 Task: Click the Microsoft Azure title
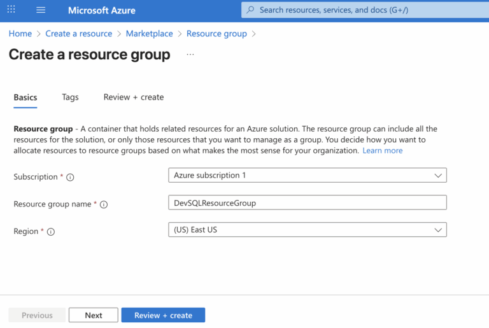(x=102, y=10)
